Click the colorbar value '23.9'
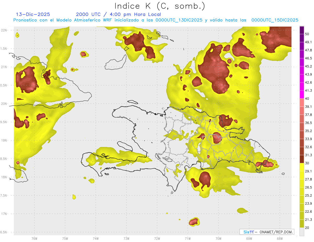 coord(309,203)
